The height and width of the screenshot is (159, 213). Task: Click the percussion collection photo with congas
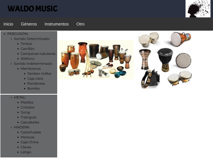click(96, 60)
